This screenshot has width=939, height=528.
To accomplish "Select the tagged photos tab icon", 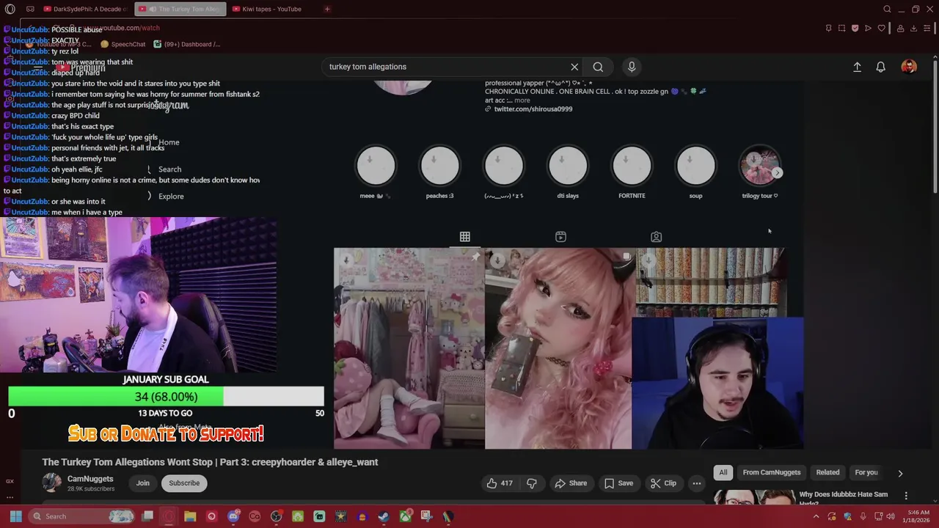I will [x=656, y=237].
